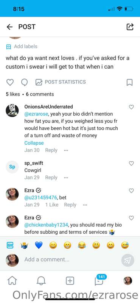The height and width of the screenshot is (303, 140).
Task: Tap the back arrow next to POST
Action: pos(9,27)
